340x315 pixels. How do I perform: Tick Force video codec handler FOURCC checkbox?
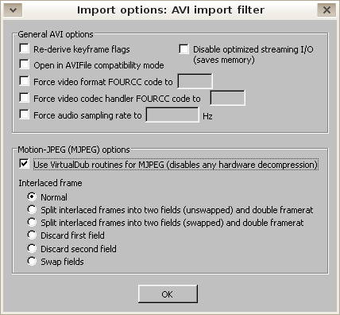click(x=25, y=98)
